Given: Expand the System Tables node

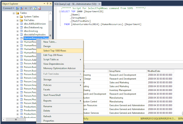Looking at the screenshot, I should [17, 17].
